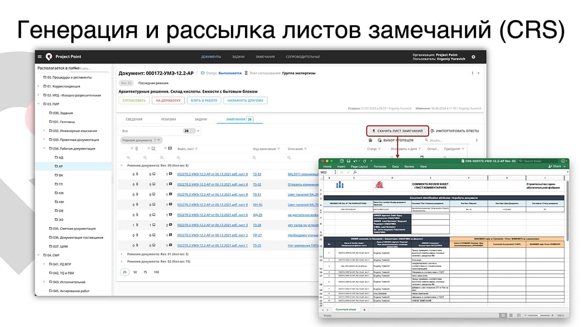
Task: Click the flag icon in the T3-33 row
Action: point(170,174)
